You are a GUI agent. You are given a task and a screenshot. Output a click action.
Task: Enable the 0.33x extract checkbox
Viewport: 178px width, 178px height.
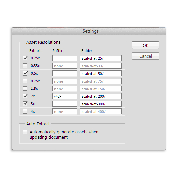pos(25,66)
